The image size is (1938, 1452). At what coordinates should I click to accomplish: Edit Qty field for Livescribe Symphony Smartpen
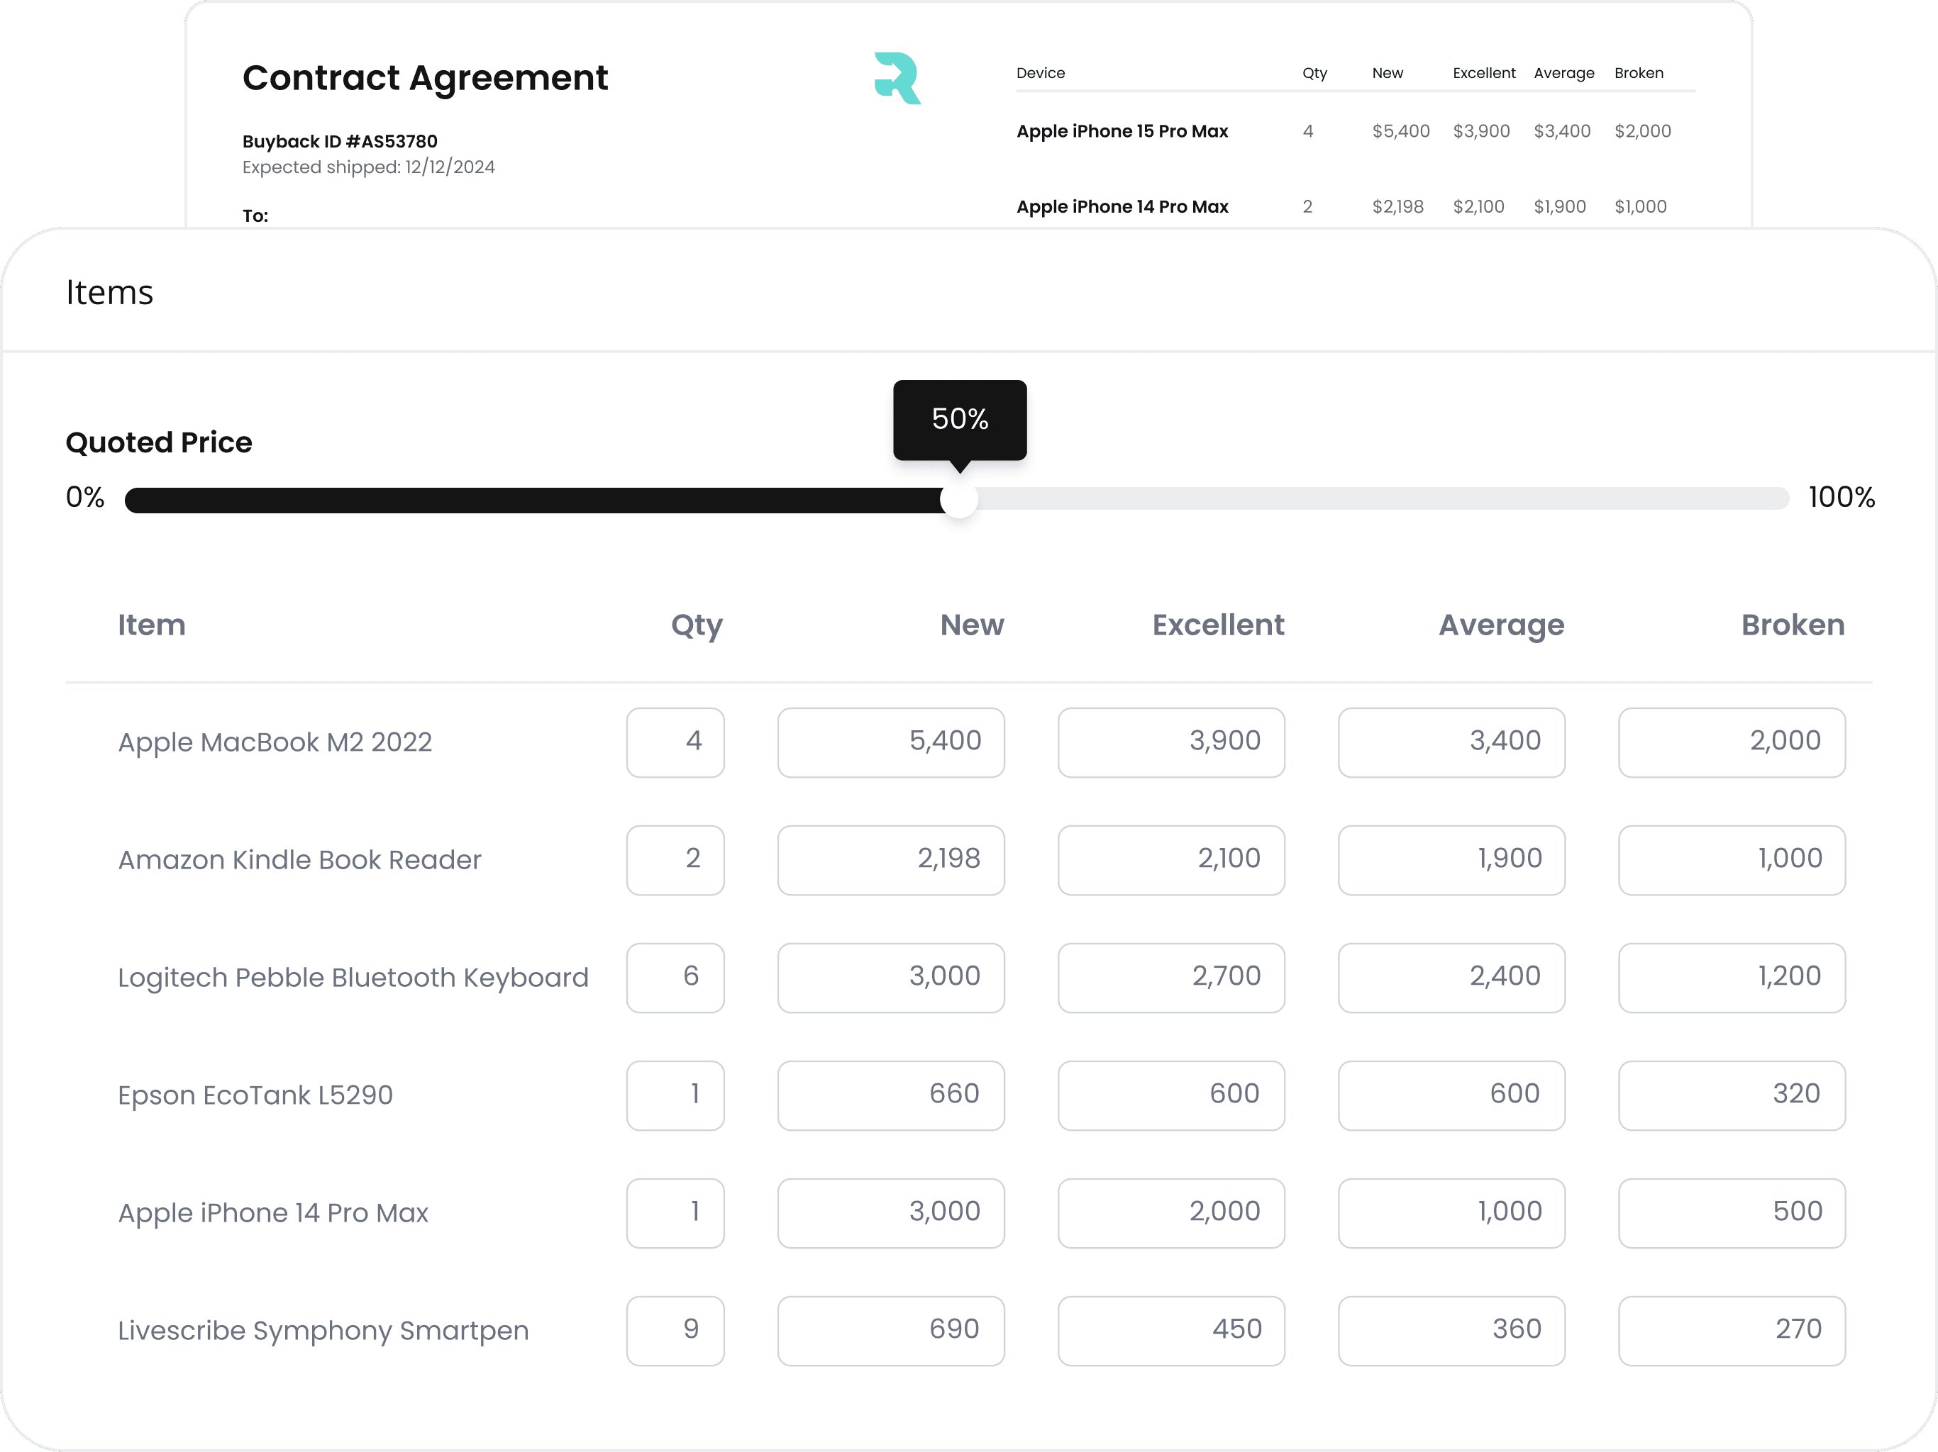point(675,1331)
